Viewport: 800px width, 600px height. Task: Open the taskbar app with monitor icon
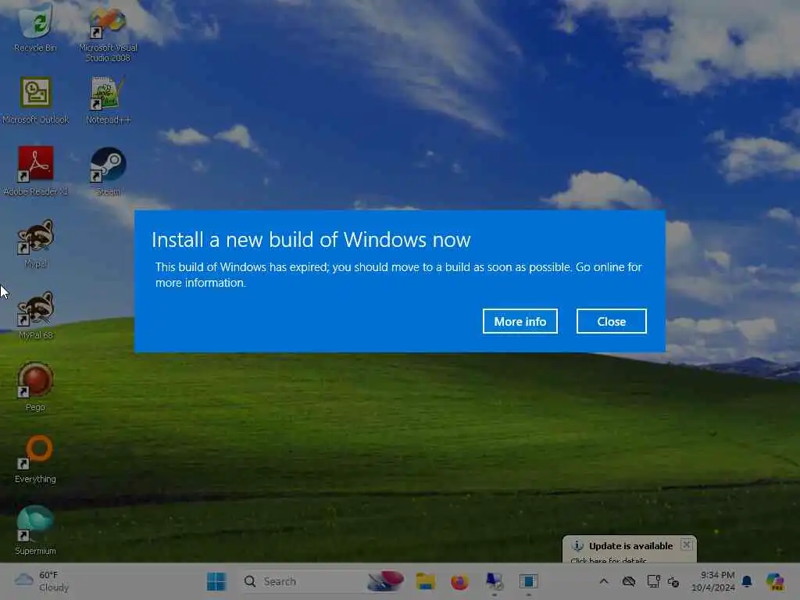pyautogui.click(x=495, y=581)
